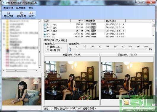Sort files by the 名称 column header
The height and width of the screenshot is (112, 157).
coord(57,21)
